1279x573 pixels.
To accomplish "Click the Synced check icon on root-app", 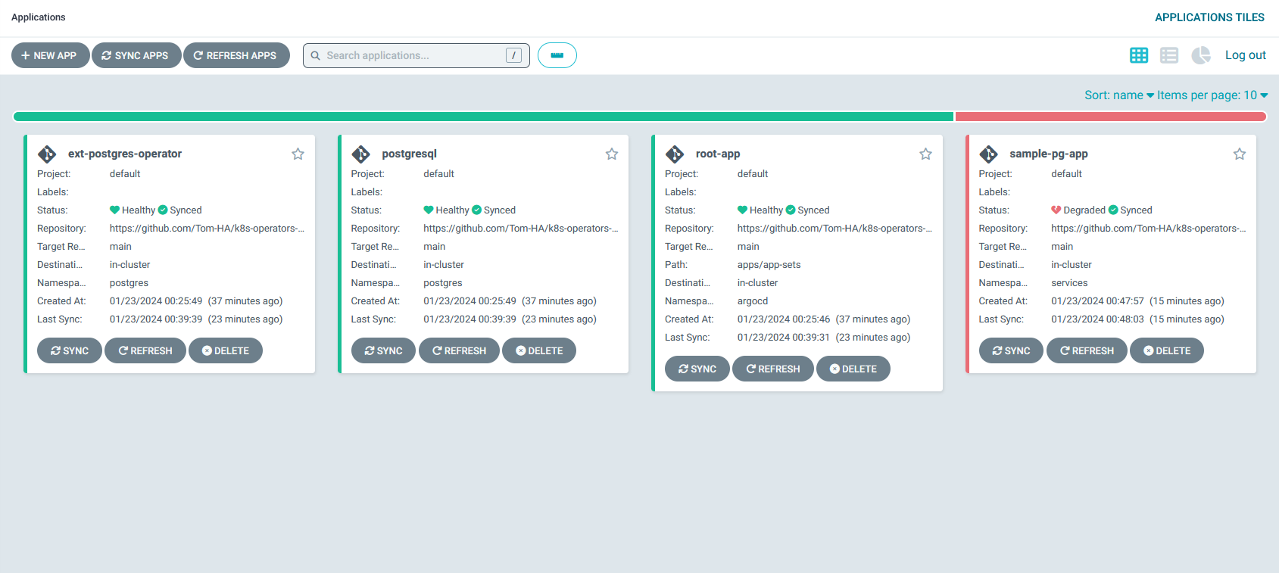I will click(x=791, y=210).
